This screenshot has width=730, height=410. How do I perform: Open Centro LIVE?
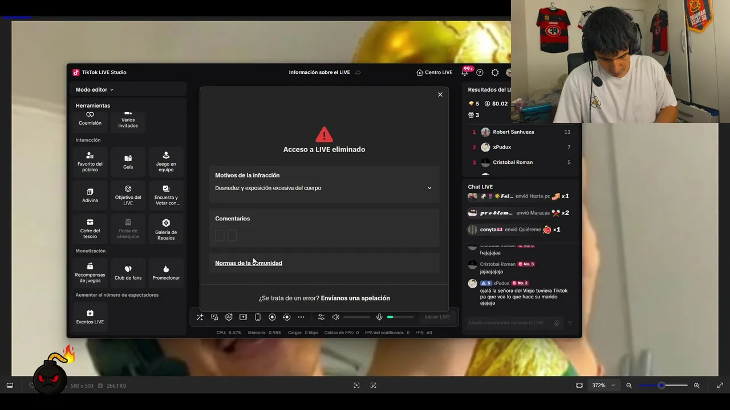(x=435, y=72)
